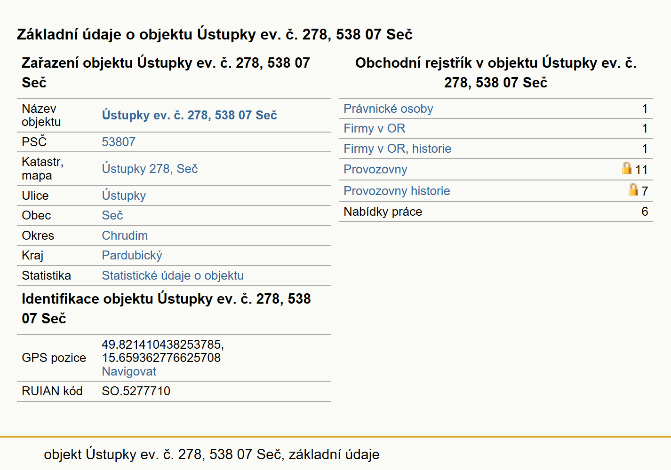Open the Chrudim district link

coord(125,235)
